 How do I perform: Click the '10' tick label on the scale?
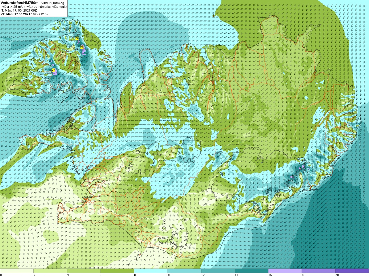170,275
